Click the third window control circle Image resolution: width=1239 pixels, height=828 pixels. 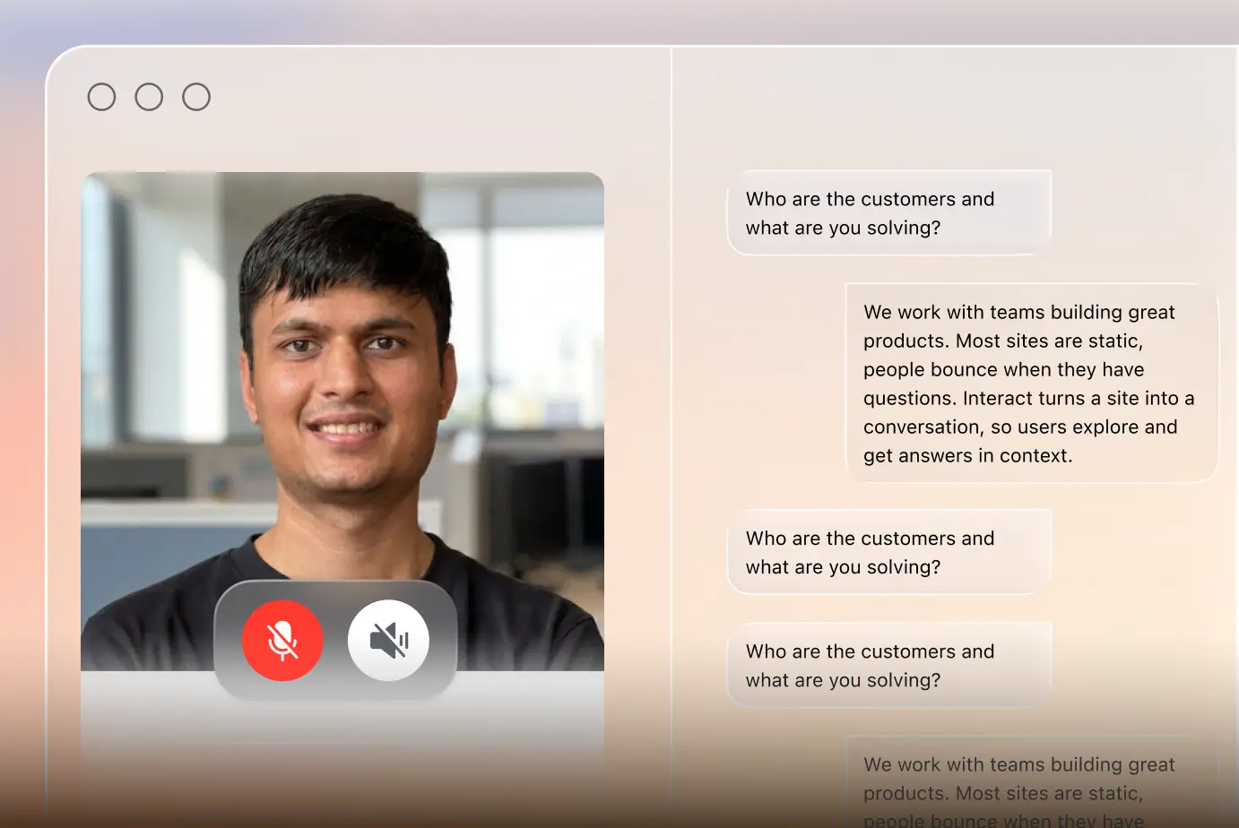(196, 97)
